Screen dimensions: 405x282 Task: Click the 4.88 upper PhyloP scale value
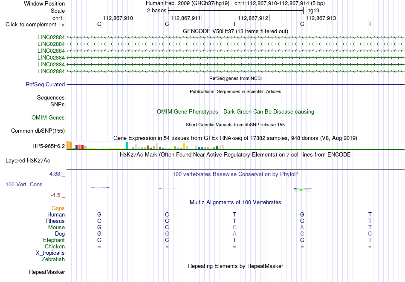click(55, 174)
